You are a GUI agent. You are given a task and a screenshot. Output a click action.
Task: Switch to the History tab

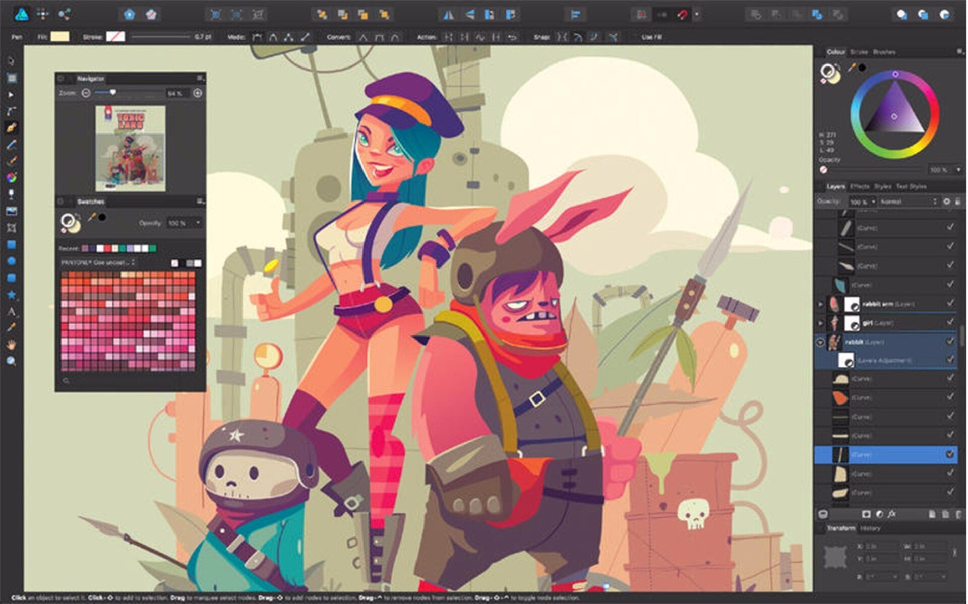(871, 528)
